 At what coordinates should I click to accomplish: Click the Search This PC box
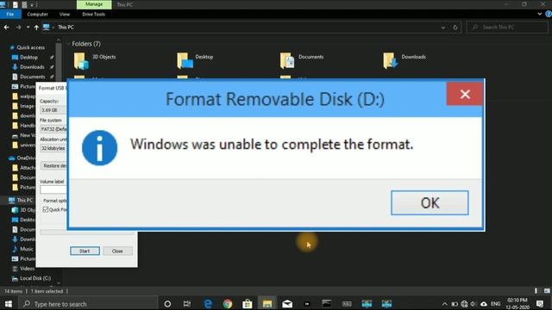tap(507, 27)
